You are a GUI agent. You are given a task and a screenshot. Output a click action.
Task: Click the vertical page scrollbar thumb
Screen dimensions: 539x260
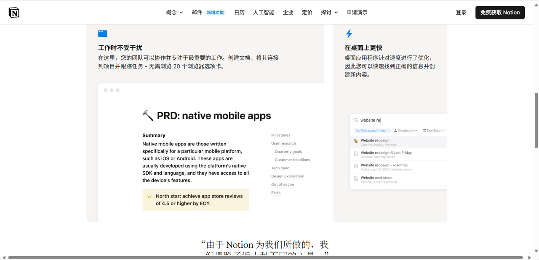pyautogui.click(x=536, y=120)
